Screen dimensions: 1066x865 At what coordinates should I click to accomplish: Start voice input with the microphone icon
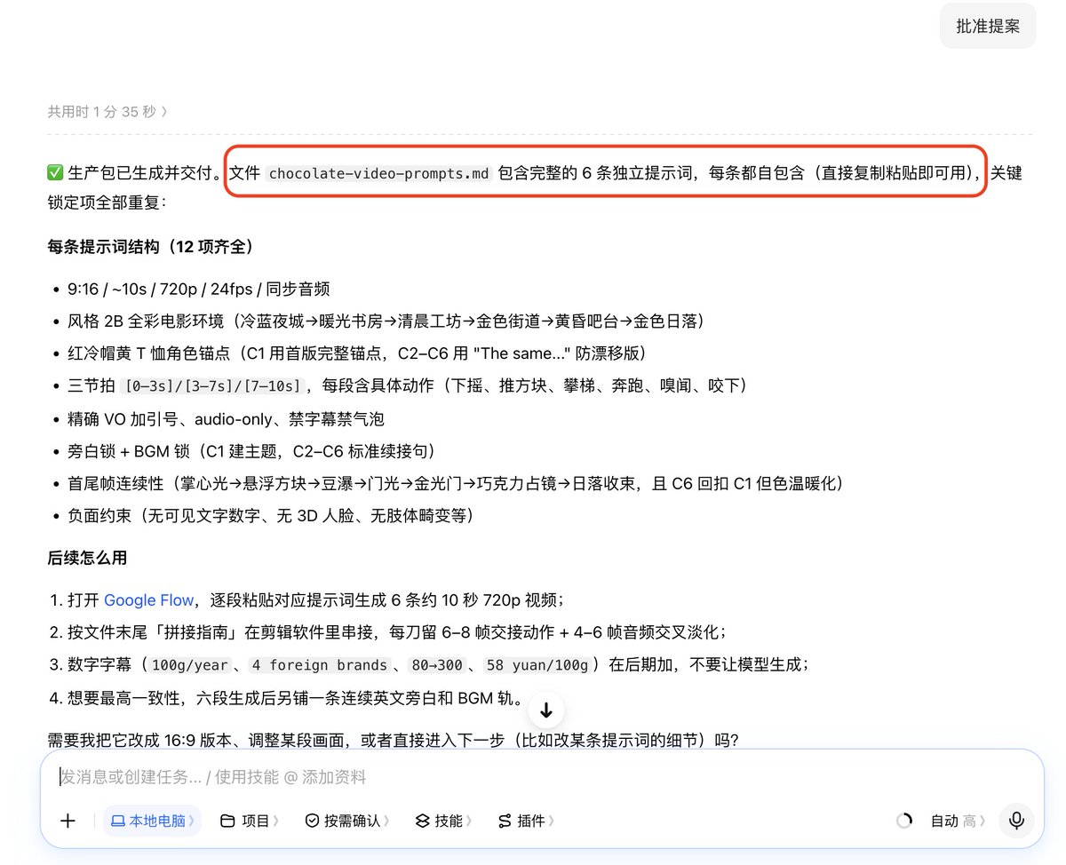[x=1016, y=821]
